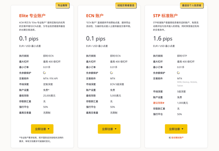Click the 50% 强行平仓 value in Elite card

pos(45,107)
